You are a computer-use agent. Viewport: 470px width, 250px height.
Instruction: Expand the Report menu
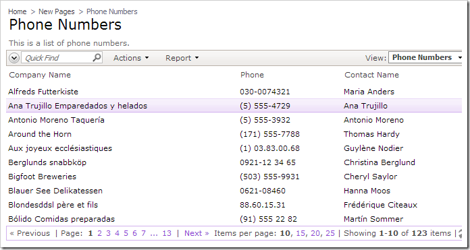point(182,58)
